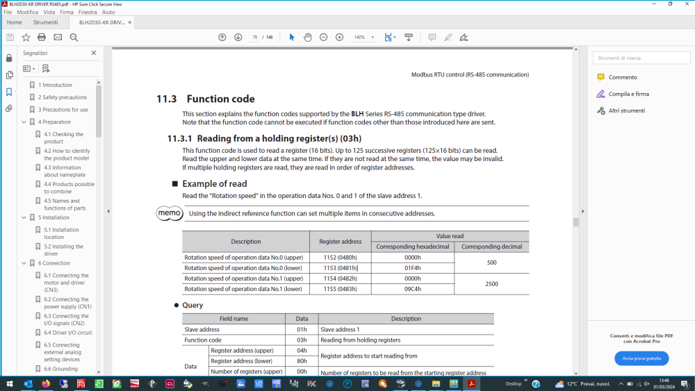The width and height of the screenshot is (695, 391).
Task: Star this file with the bookmark star icon
Action: tap(26, 38)
